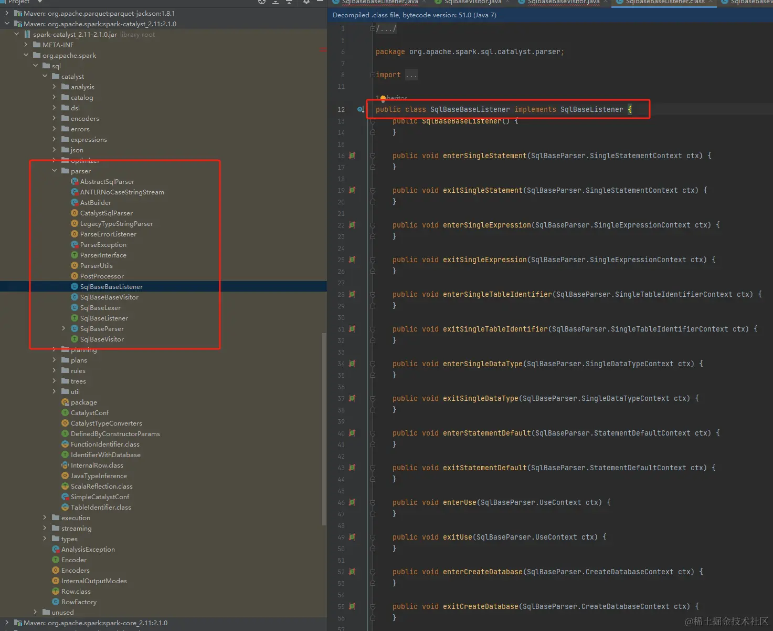Click gutter implements icon for enterSingleTableIdentifier

(x=352, y=294)
